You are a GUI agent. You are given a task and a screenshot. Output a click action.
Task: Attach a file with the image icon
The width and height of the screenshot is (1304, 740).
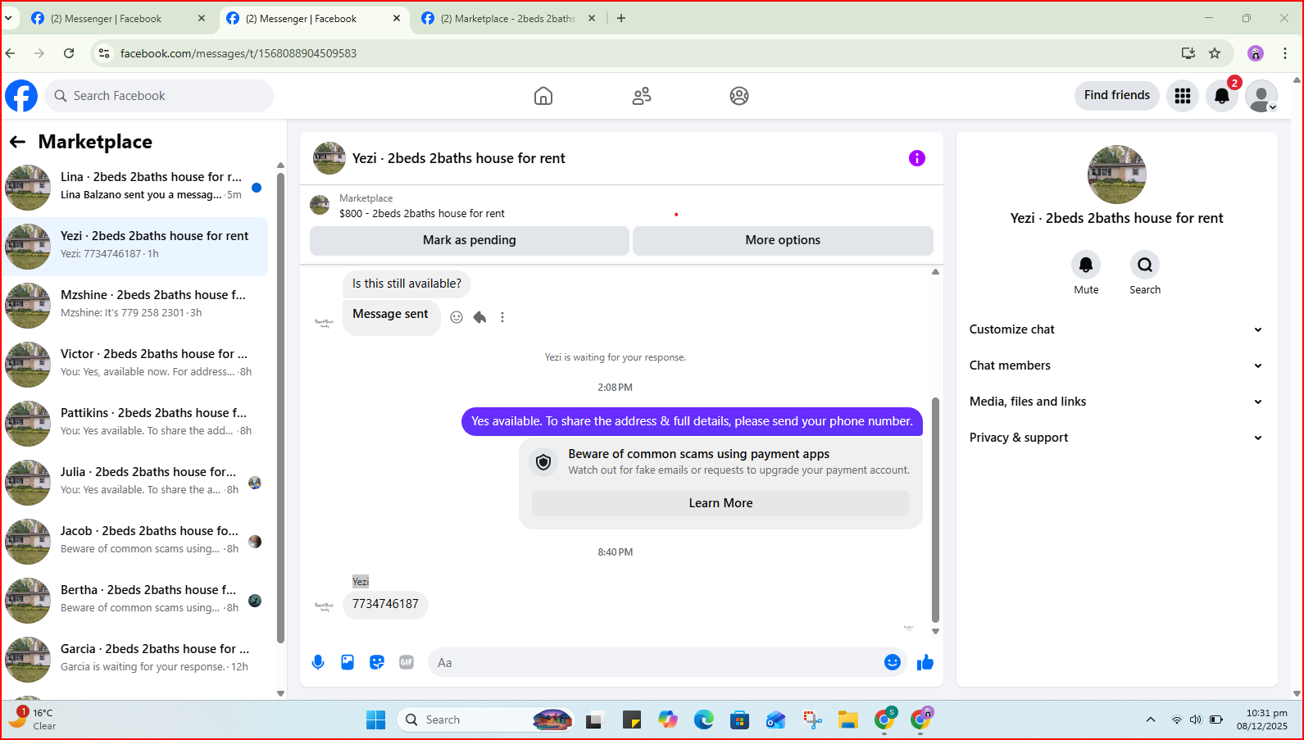click(348, 662)
